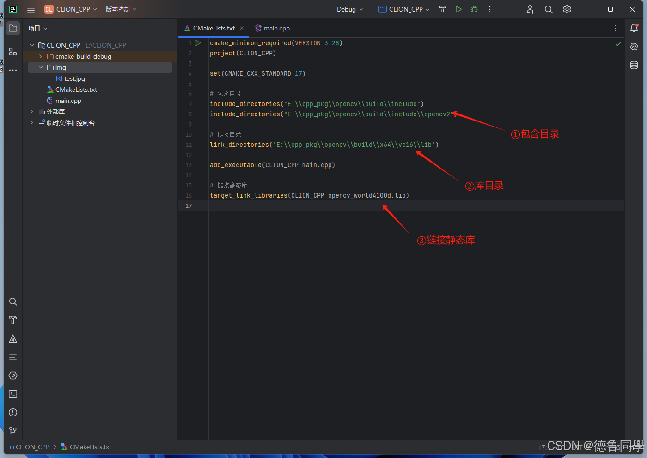Viewport: 647px width, 458px height.
Task: Run CMake from the gutter icon on line 1
Action: click(x=198, y=42)
